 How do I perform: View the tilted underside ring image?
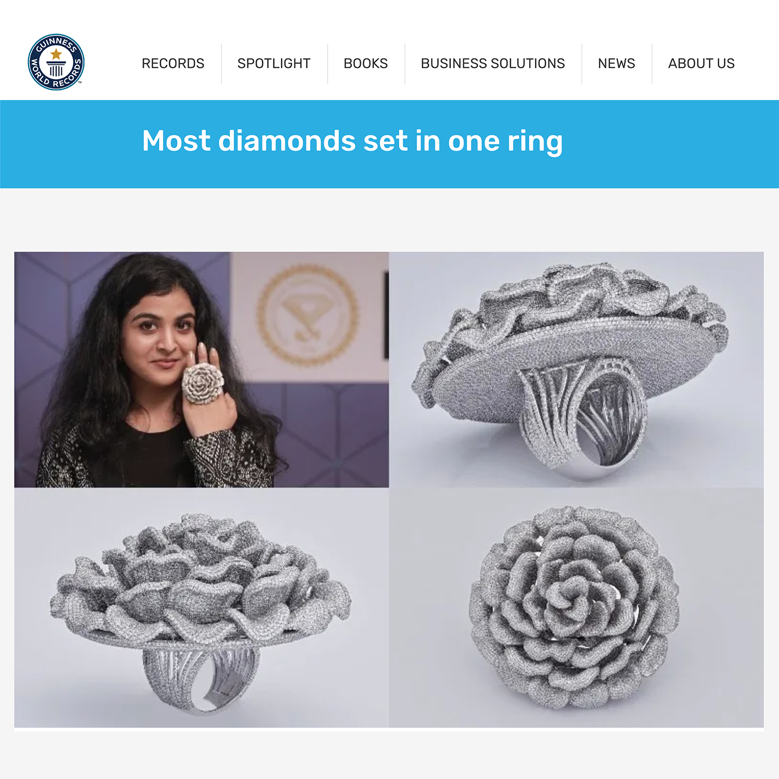(x=576, y=370)
